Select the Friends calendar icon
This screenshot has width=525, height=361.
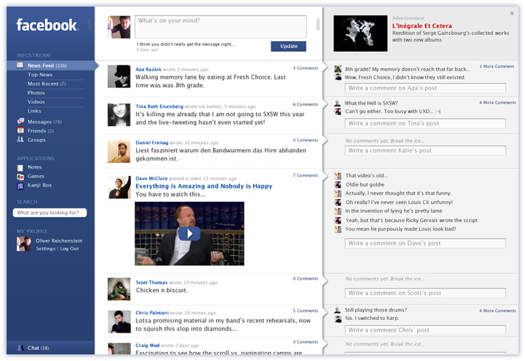(x=20, y=130)
